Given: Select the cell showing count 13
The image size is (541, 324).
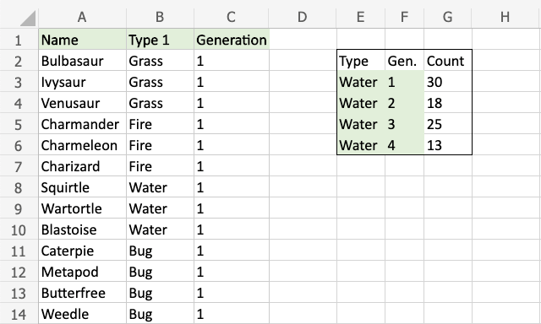Looking at the screenshot, I should coord(447,145).
